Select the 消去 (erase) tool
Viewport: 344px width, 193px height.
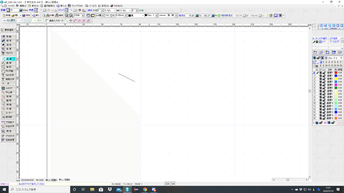click(x=8, y=45)
